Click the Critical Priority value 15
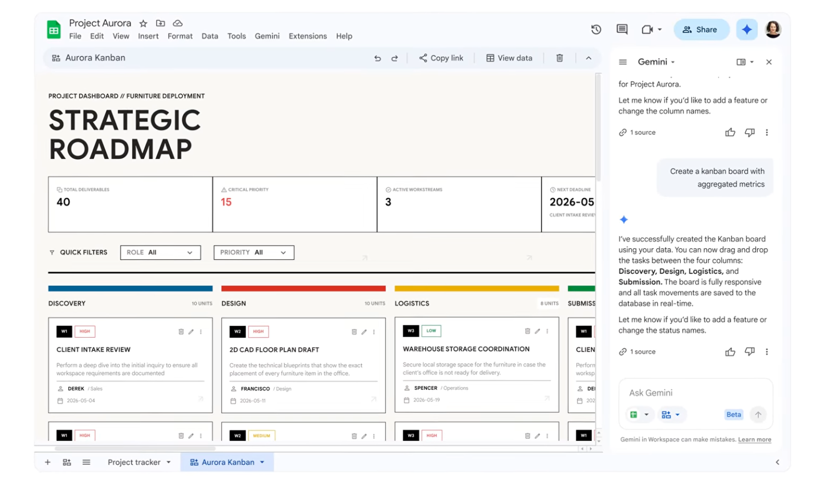The height and width of the screenshot is (492, 819). [x=226, y=202]
